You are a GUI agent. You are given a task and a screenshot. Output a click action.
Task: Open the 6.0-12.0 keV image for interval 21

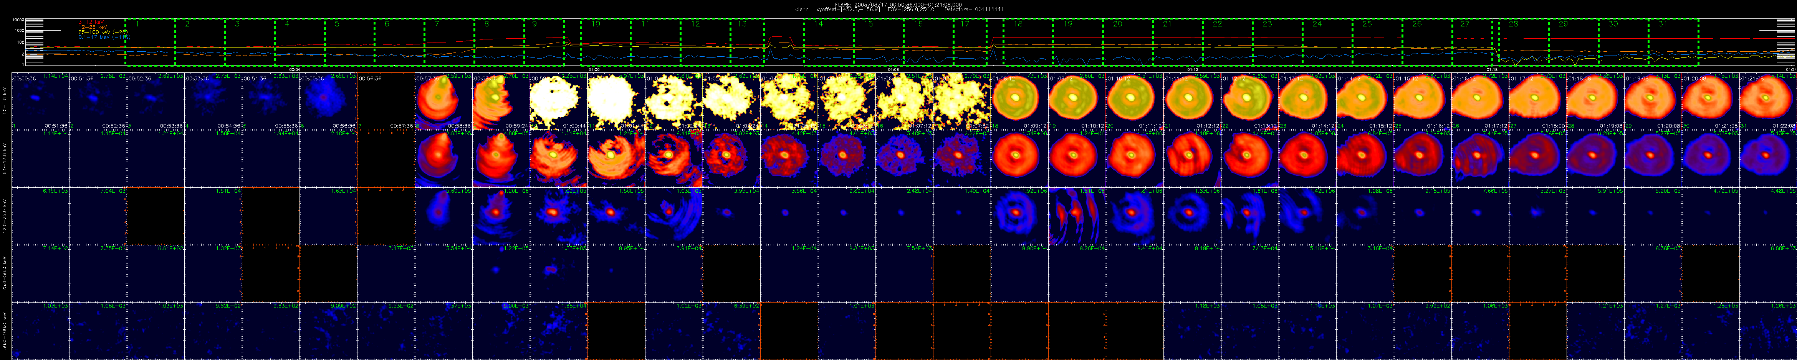click(1192, 158)
